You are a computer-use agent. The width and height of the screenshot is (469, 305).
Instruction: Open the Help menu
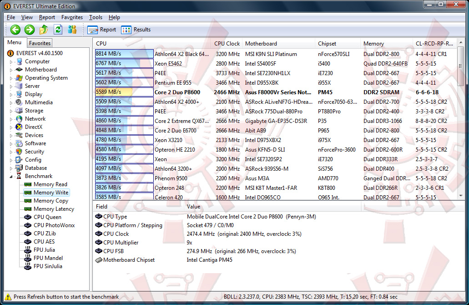(x=114, y=17)
